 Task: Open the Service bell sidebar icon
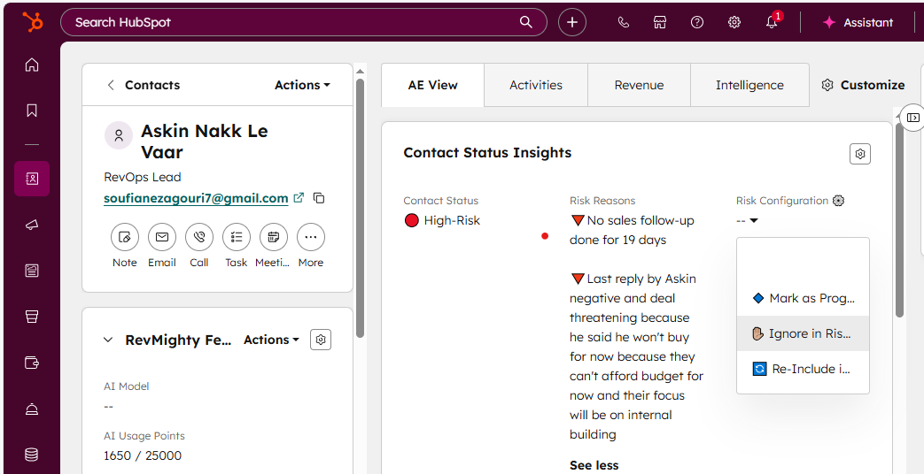tap(32, 409)
